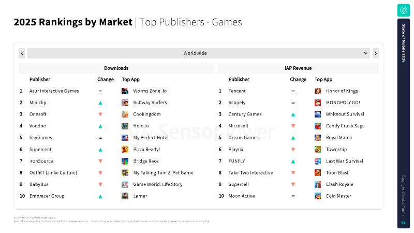Image resolution: width=414 pixels, height=233 pixels.
Task: Click the Clash Royale app icon
Action: [318, 184]
